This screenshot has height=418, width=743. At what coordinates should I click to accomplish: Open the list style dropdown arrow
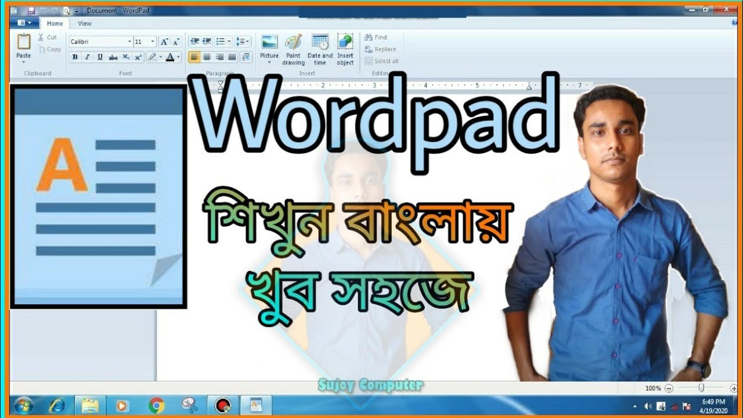tap(229, 41)
